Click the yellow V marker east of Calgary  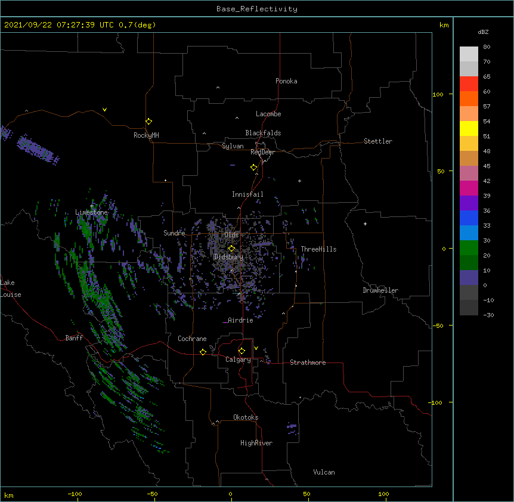coord(256,348)
